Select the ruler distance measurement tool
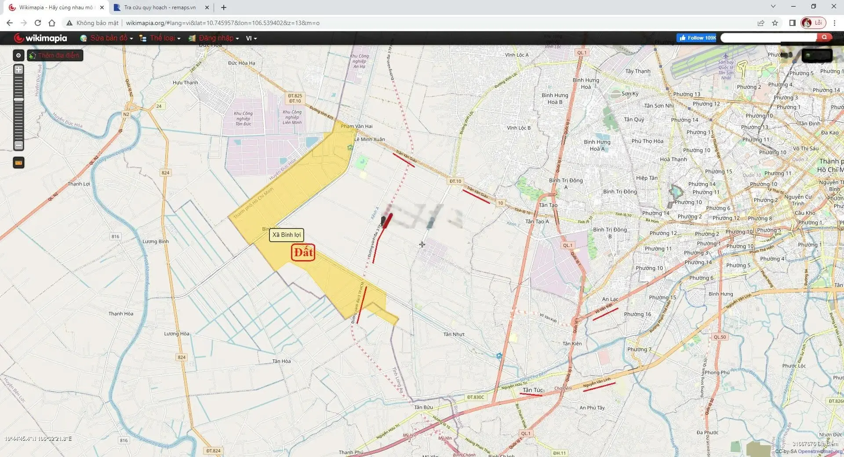This screenshot has width=844, height=457. (18, 163)
